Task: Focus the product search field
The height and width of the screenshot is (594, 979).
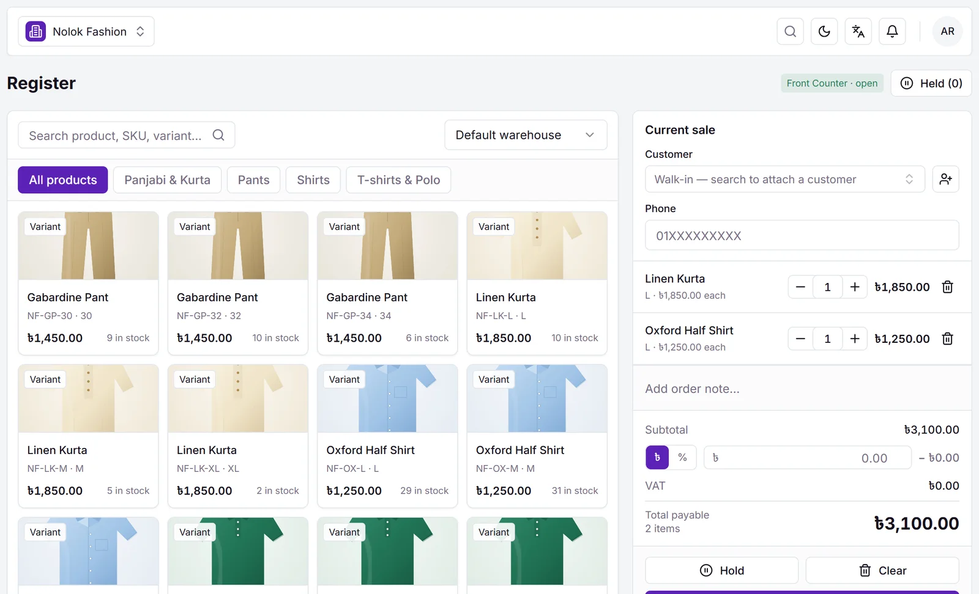Action: coord(126,135)
